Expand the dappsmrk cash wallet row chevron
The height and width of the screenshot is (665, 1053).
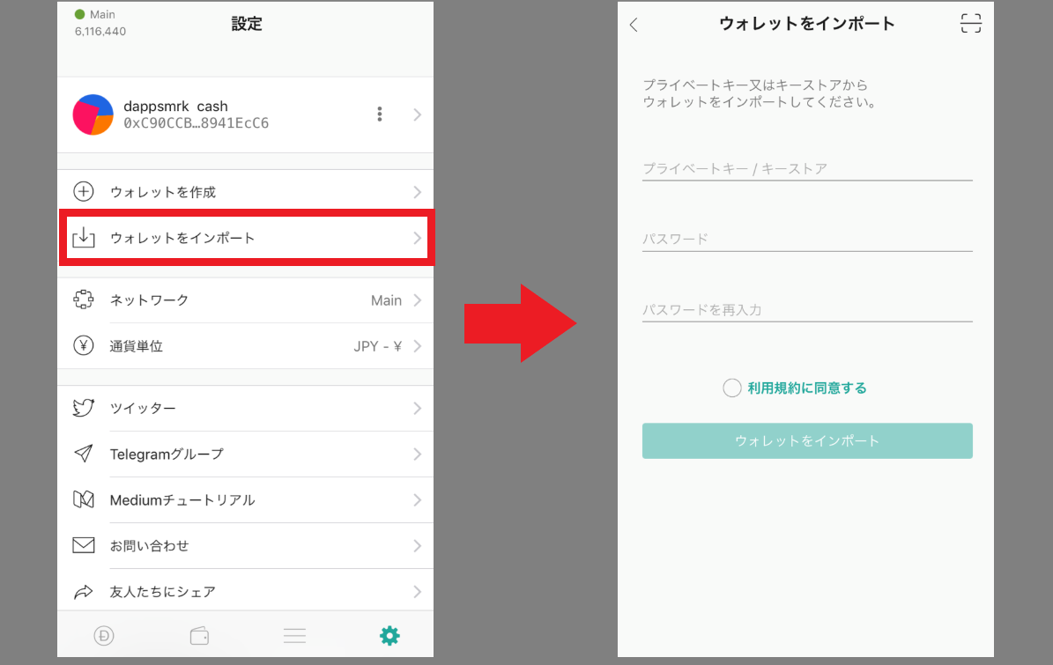417,115
